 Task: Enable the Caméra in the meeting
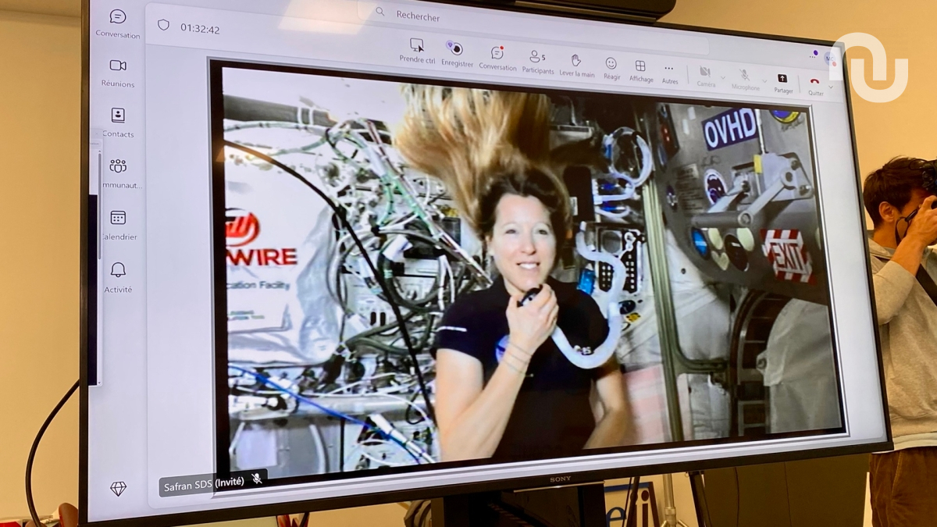(705, 71)
